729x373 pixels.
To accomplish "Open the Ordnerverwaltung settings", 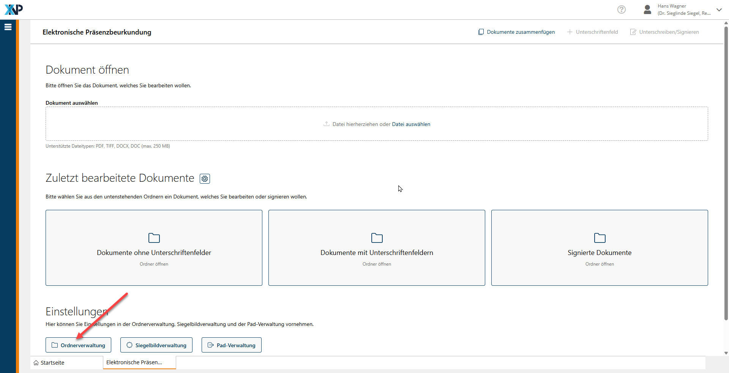I will [78, 345].
